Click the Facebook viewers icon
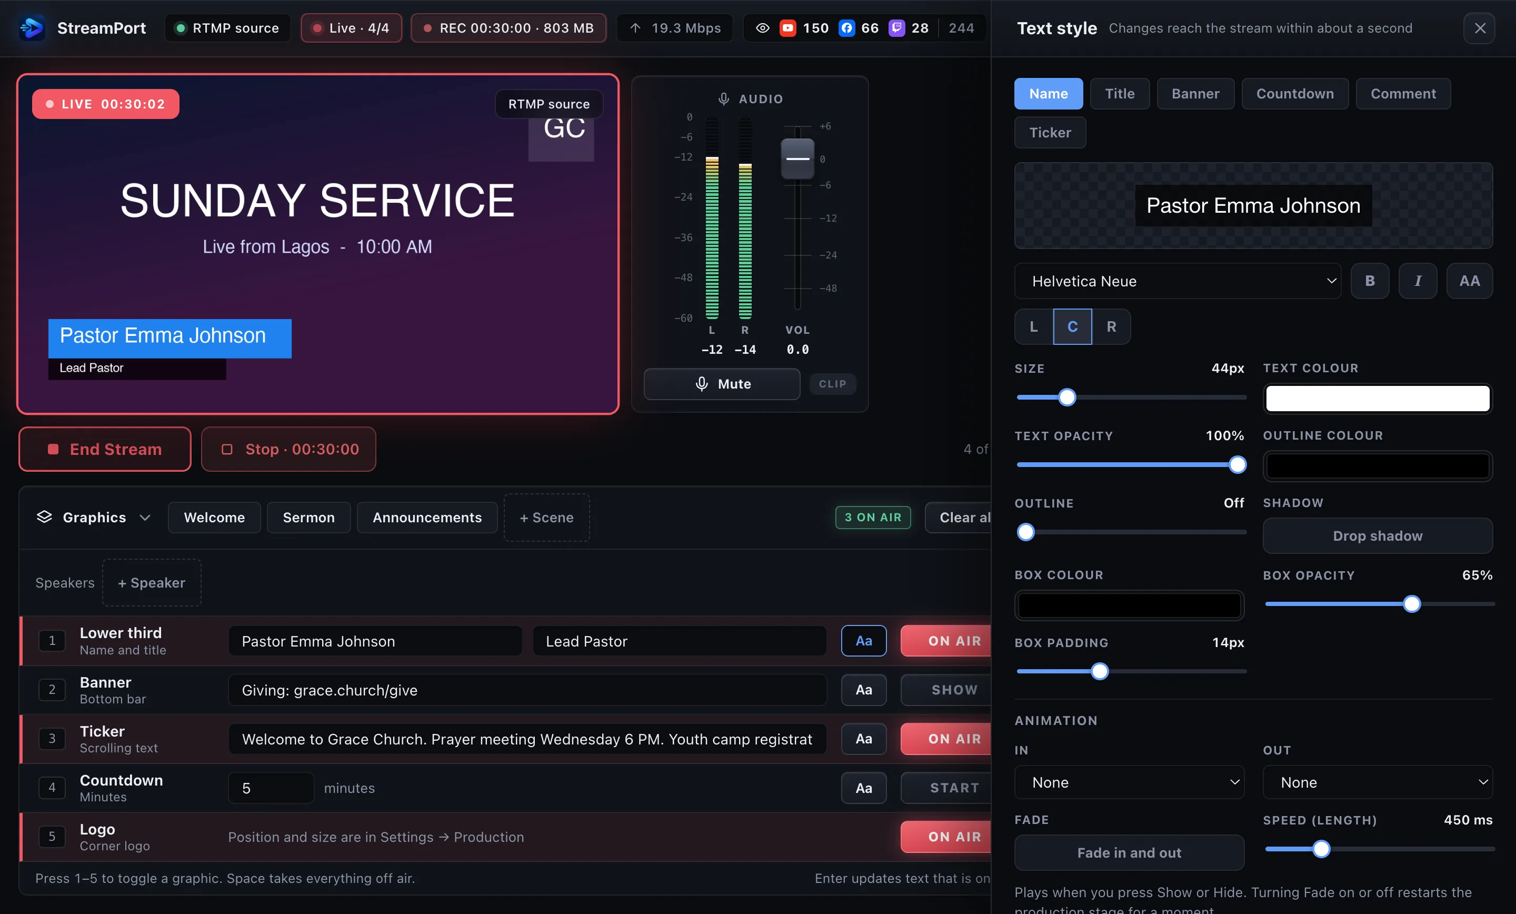 846,28
